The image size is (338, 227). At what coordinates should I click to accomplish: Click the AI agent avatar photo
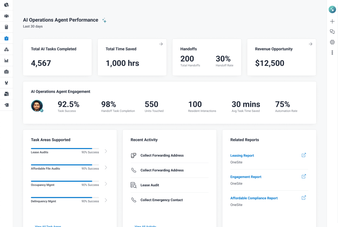pyautogui.click(x=37, y=106)
